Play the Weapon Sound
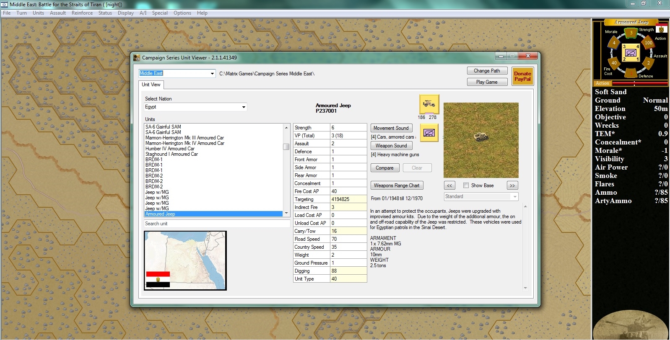Viewport: 670px width, 340px height. point(391,146)
